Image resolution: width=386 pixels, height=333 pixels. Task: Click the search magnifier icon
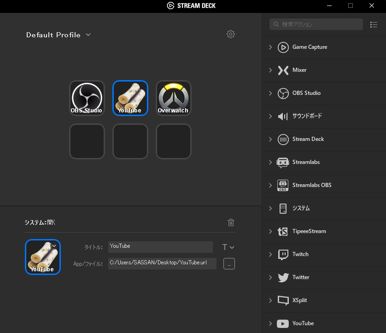[276, 24]
